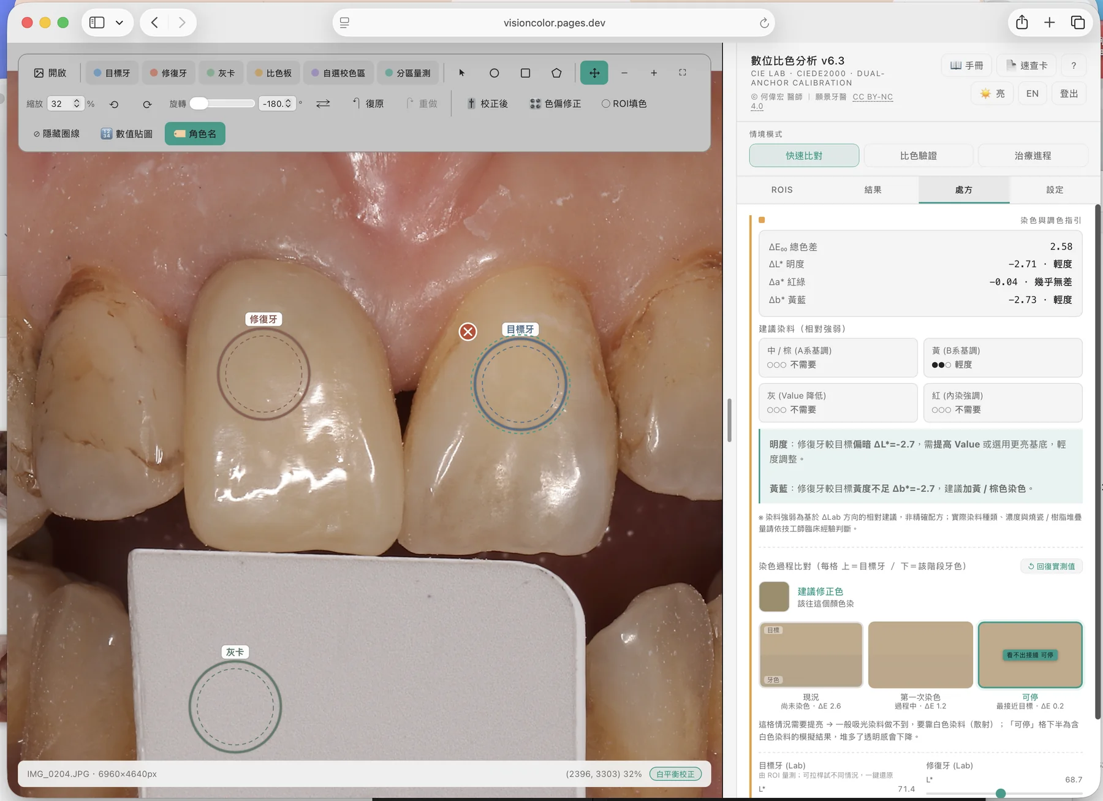Screen dimensions: 1103x801
Task: Toggle the 角色名 role name labels
Action: point(195,134)
